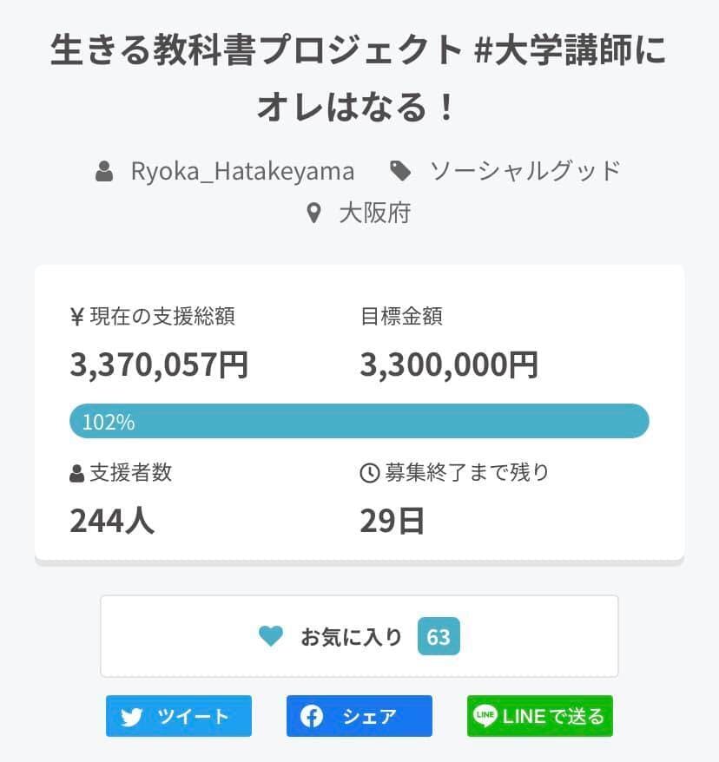Tap the LINEで送る button
Screen dimensions: 719x762
(x=540, y=717)
